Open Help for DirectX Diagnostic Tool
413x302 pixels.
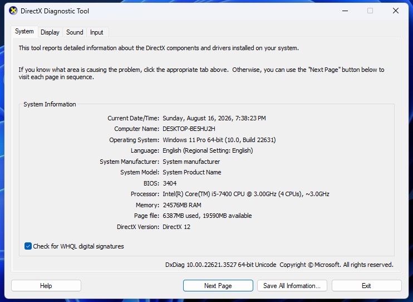pyautogui.click(x=46, y=286)
